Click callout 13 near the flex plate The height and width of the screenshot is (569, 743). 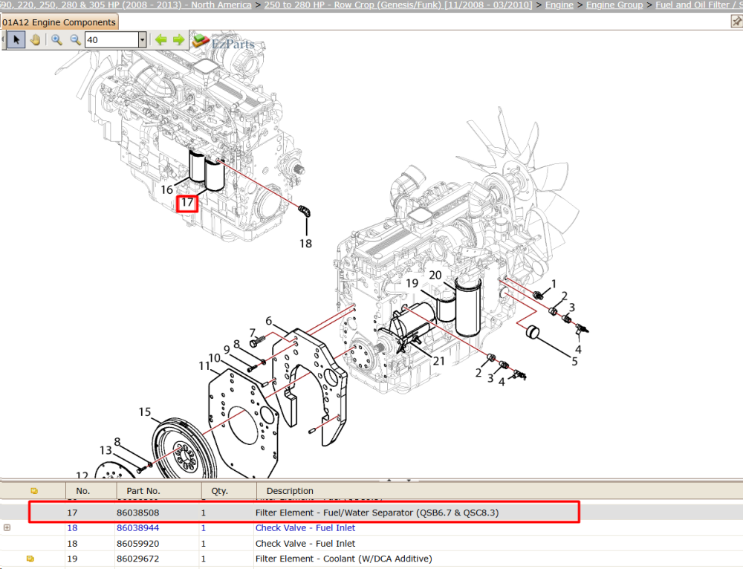(x=106, y=450)
